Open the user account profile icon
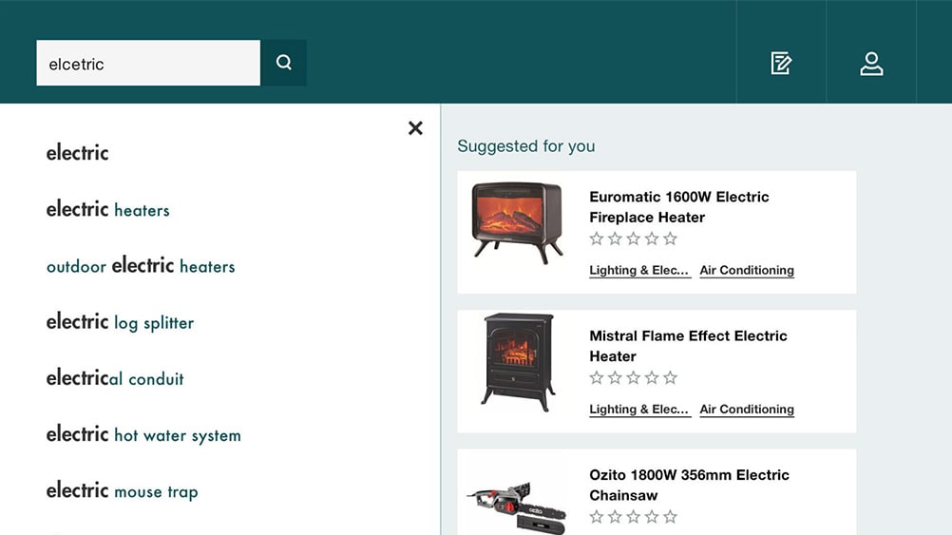Viewport: 952px width, 535px height. pyautogui.click(x=871, y=64)
